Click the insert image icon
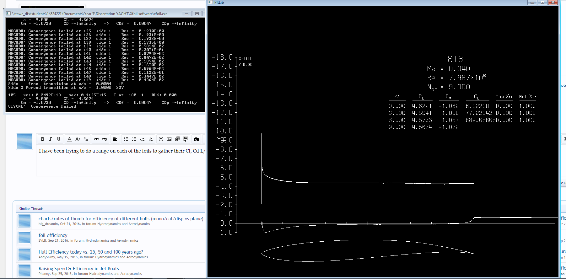 tap(169, 139)
